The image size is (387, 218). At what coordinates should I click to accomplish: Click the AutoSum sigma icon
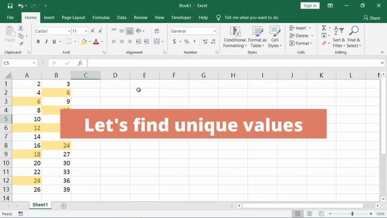[324, 28]
